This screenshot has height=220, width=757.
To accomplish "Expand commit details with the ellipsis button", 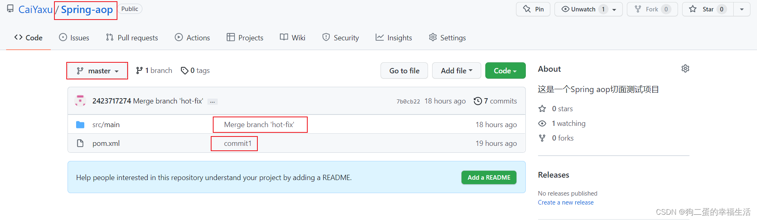I will [212, 101].
